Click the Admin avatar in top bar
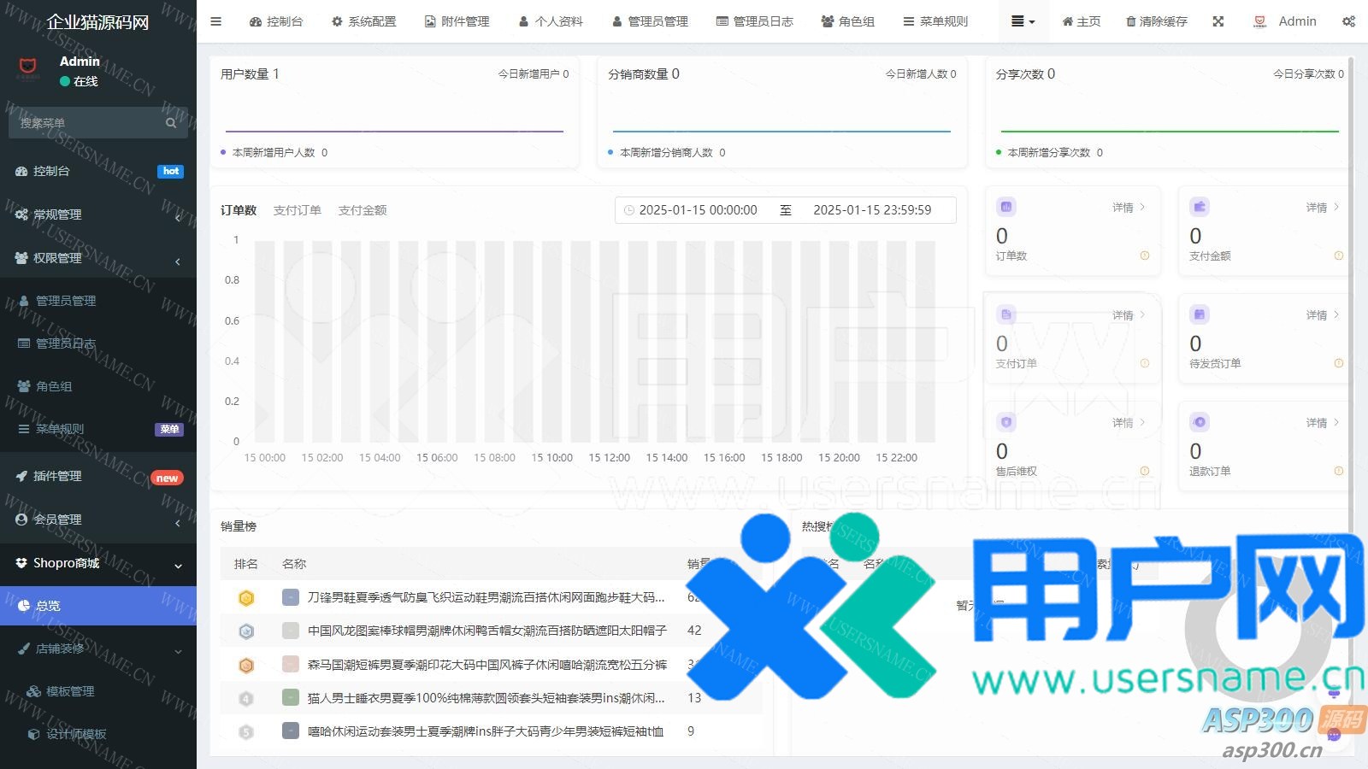 1259,21
